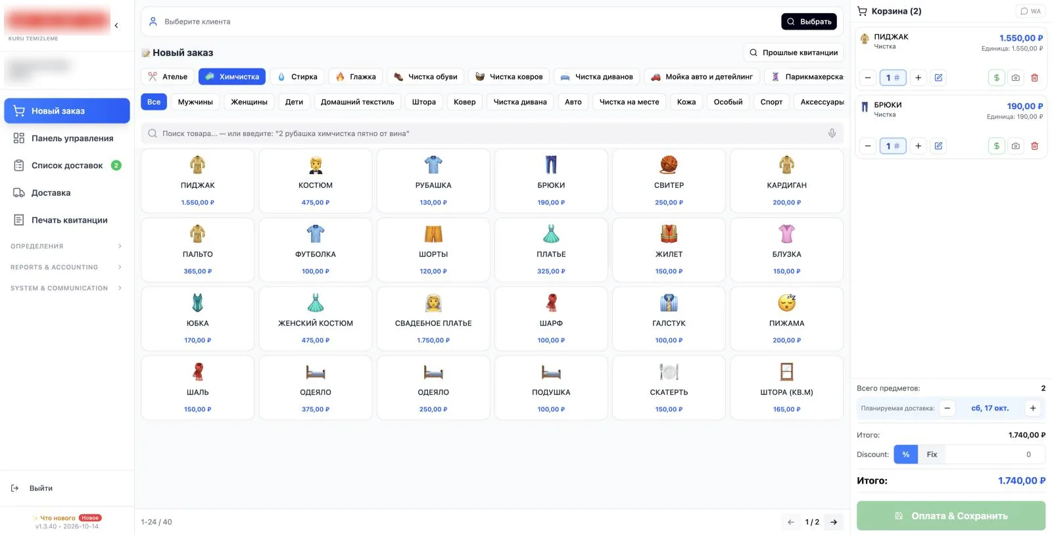
Task: Select the ШТОРА (КВ.М) product tile
Action: click(786, 388)
